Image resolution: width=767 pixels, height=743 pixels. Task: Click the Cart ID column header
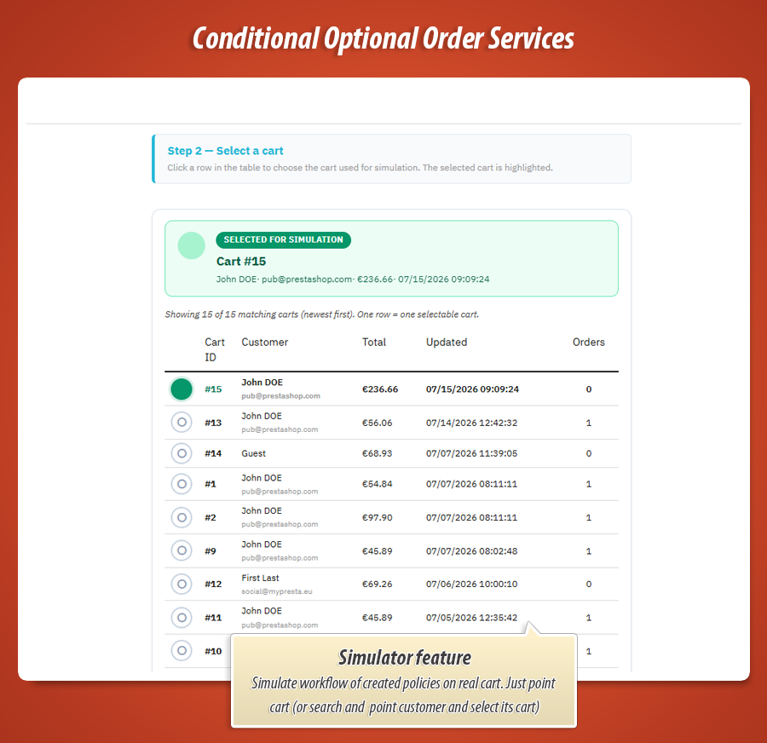click(215, 349)
